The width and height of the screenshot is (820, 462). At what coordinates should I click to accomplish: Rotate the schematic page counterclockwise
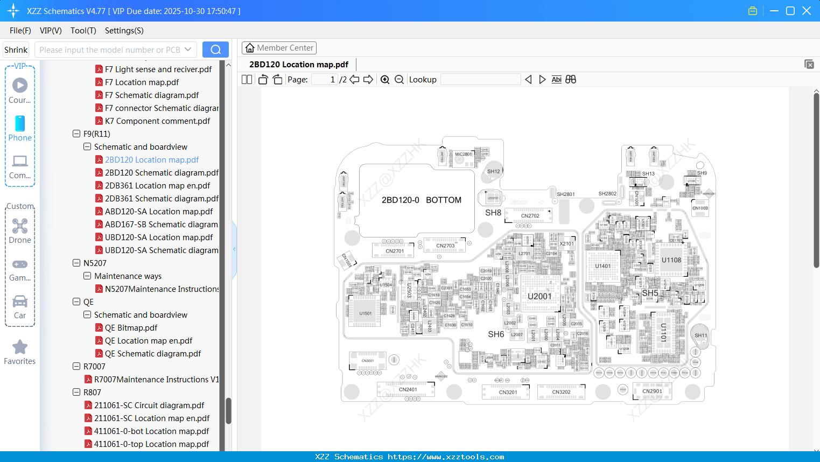pyautogui.click(x=262, y=79)
